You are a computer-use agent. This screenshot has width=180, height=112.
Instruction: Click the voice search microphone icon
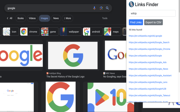point(94,8)
